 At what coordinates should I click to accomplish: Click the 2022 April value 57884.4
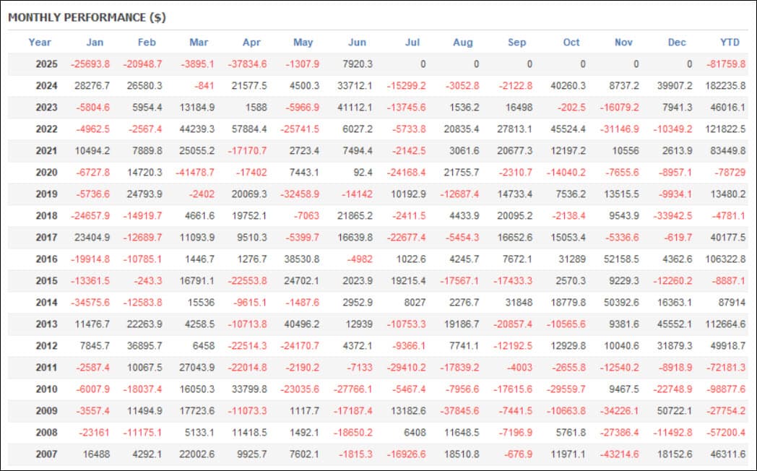tap(249, 129)
